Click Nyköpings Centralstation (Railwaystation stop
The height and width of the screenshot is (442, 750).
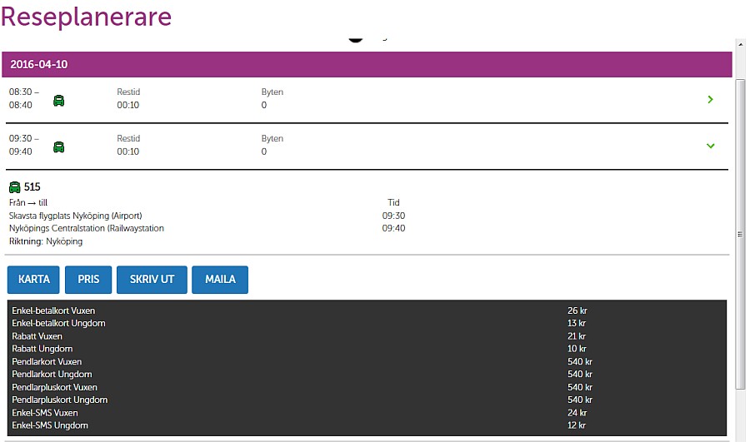[87, 228]
